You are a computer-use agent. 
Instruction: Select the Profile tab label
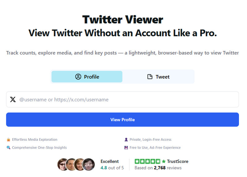coord(91,77)
